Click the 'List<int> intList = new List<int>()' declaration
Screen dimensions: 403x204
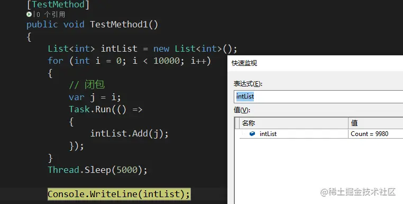142,48
